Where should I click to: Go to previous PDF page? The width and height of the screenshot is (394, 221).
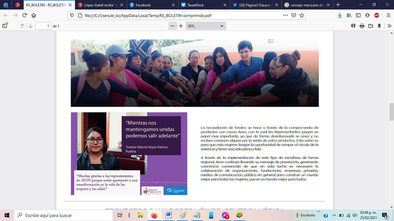[22, 26]
